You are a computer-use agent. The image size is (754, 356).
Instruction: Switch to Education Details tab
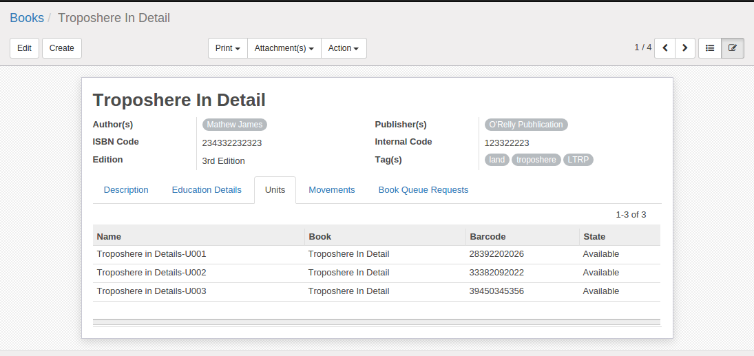tap(207, 190)
